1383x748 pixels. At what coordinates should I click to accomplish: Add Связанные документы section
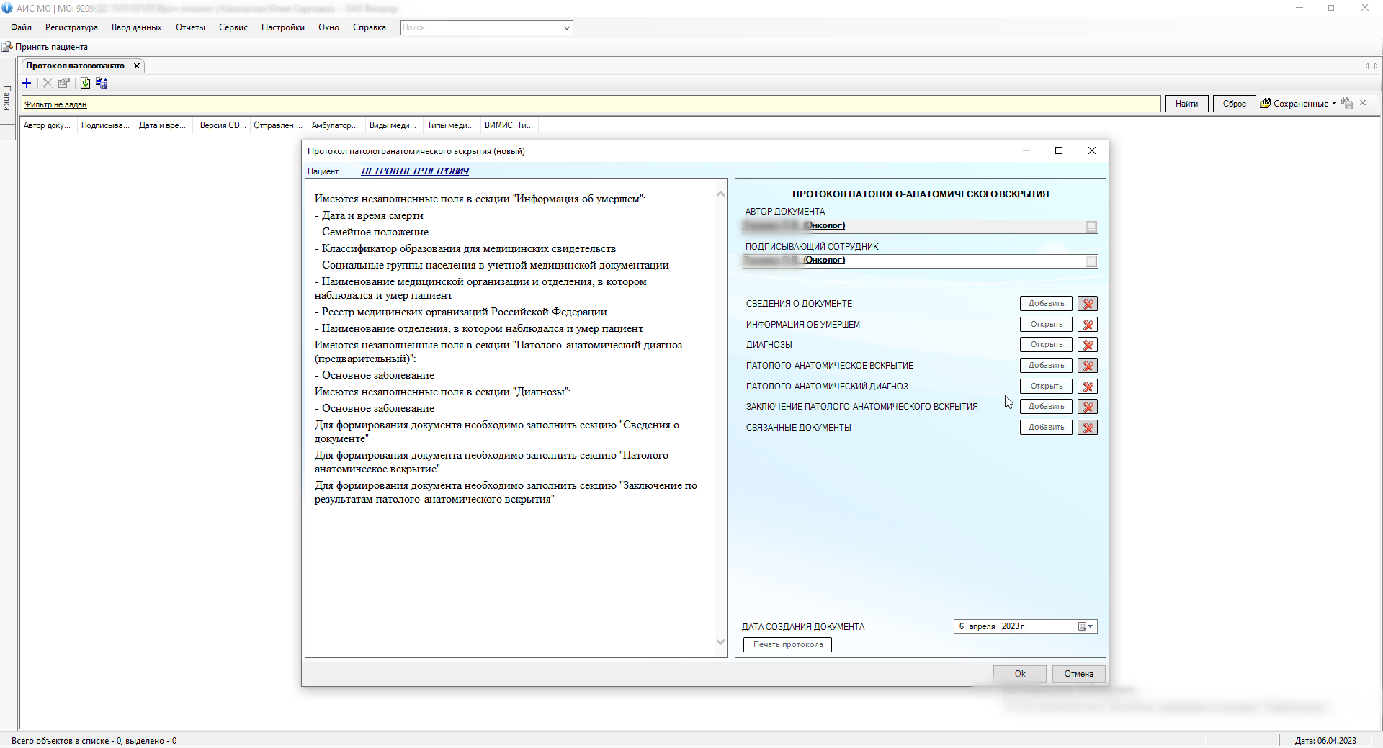1046,428
